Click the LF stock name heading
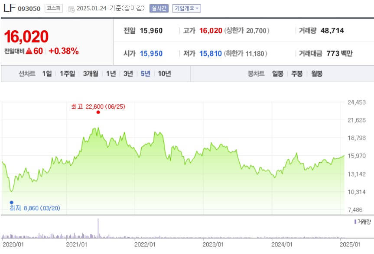The width and height of the screenshot is (374, 254). [x=10, y=8]
